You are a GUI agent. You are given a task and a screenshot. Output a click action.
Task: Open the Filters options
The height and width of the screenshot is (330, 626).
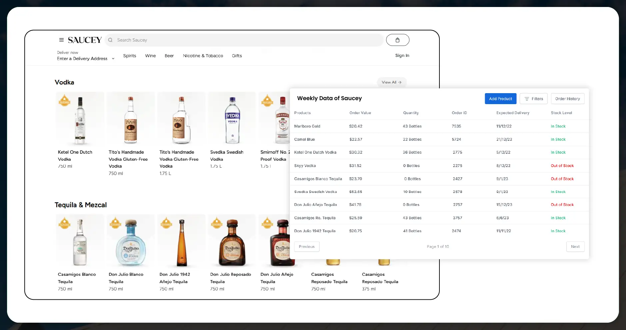(x=533, y=99)
